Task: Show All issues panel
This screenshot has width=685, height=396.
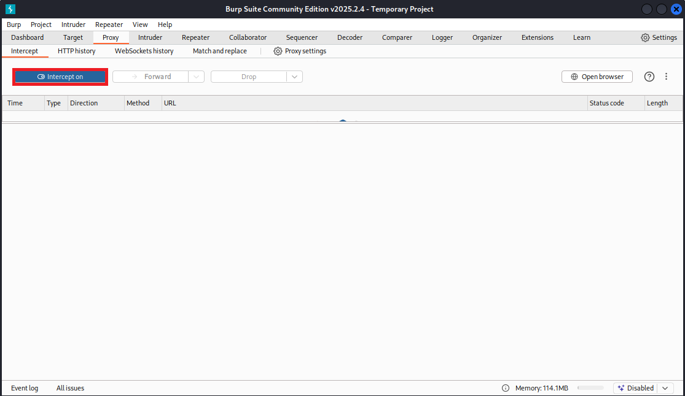Action: tap(70, 388)
